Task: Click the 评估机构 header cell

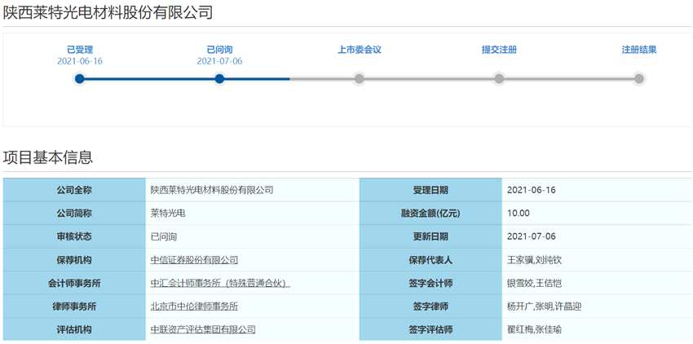Action: point(74,329)
